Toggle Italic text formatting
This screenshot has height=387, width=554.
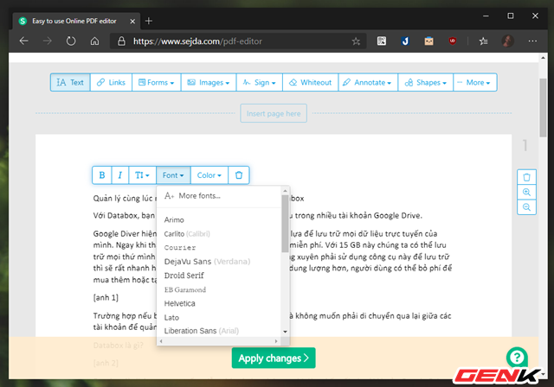[120, 175]
